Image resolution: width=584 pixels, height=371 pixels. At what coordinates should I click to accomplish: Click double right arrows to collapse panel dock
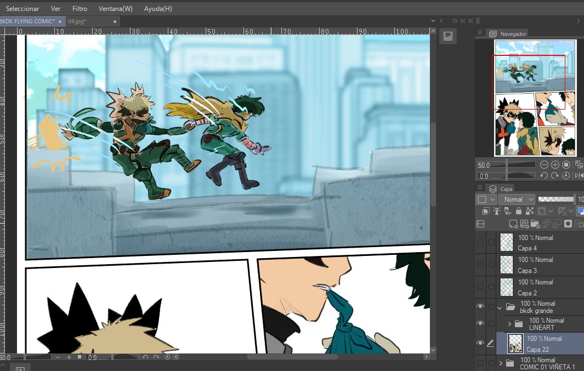[455, 21]
